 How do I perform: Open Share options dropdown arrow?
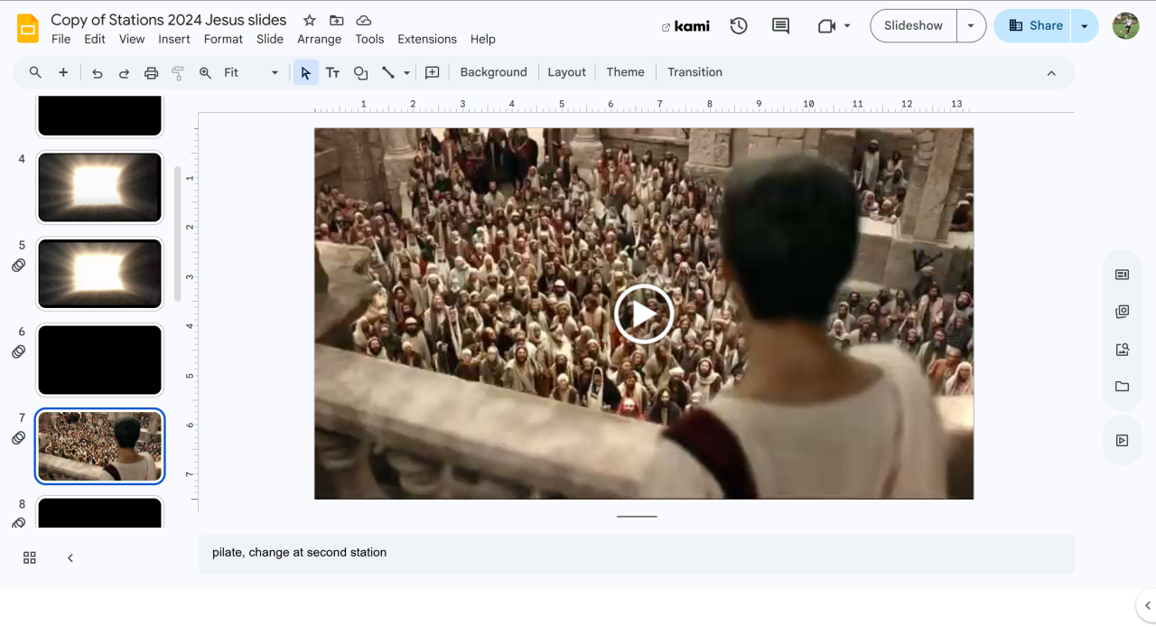pos(1085,26)
